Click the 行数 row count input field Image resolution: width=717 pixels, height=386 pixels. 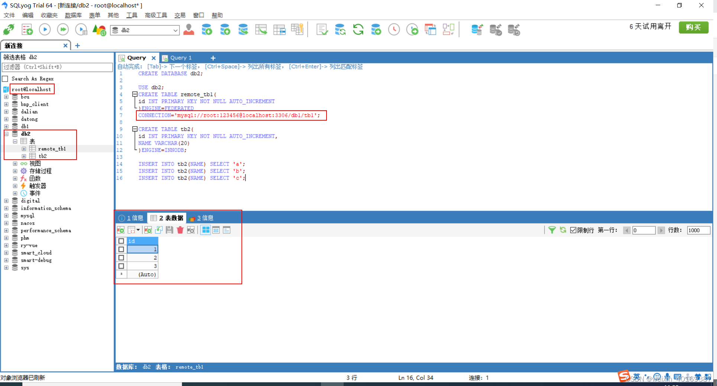(698, 230)
